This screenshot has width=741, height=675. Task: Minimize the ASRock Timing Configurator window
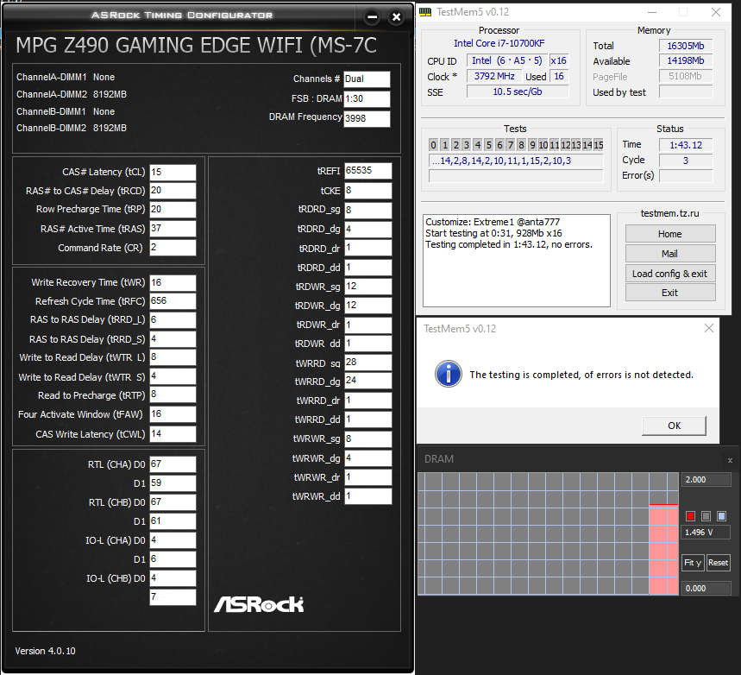(x=372, y=17)
